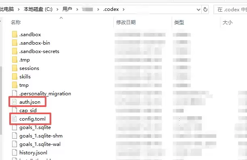Select the .sandbox-secrets folder name
This screenshot has height=160, width=247.
(x=39, y=51)
